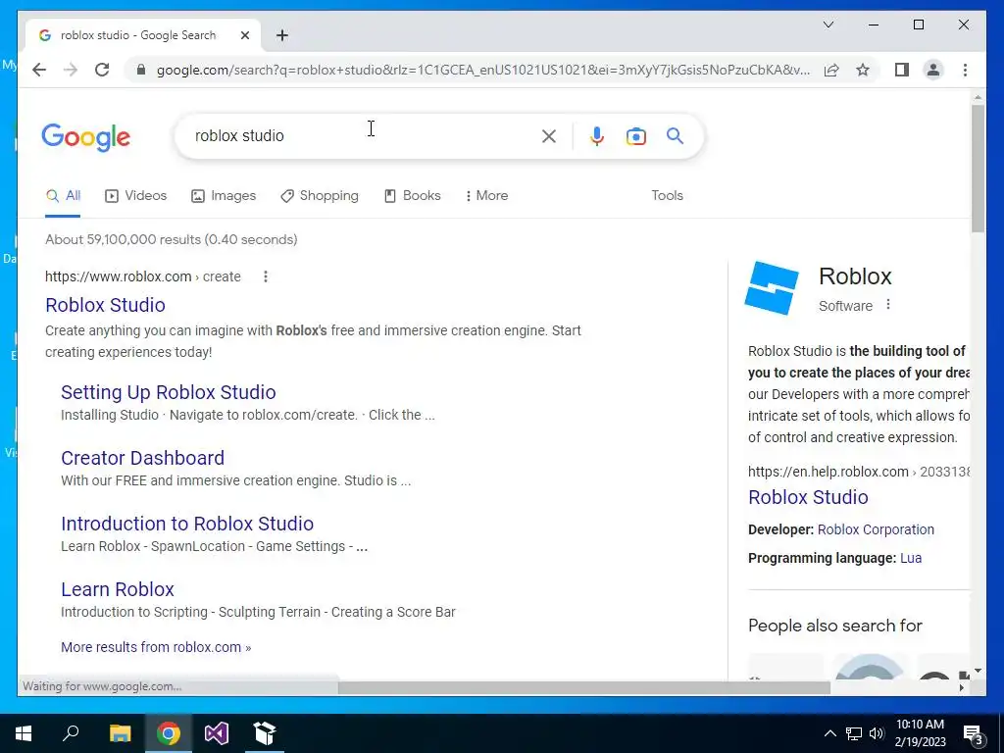Open Chrome three-dot menu

click(965, 70)
